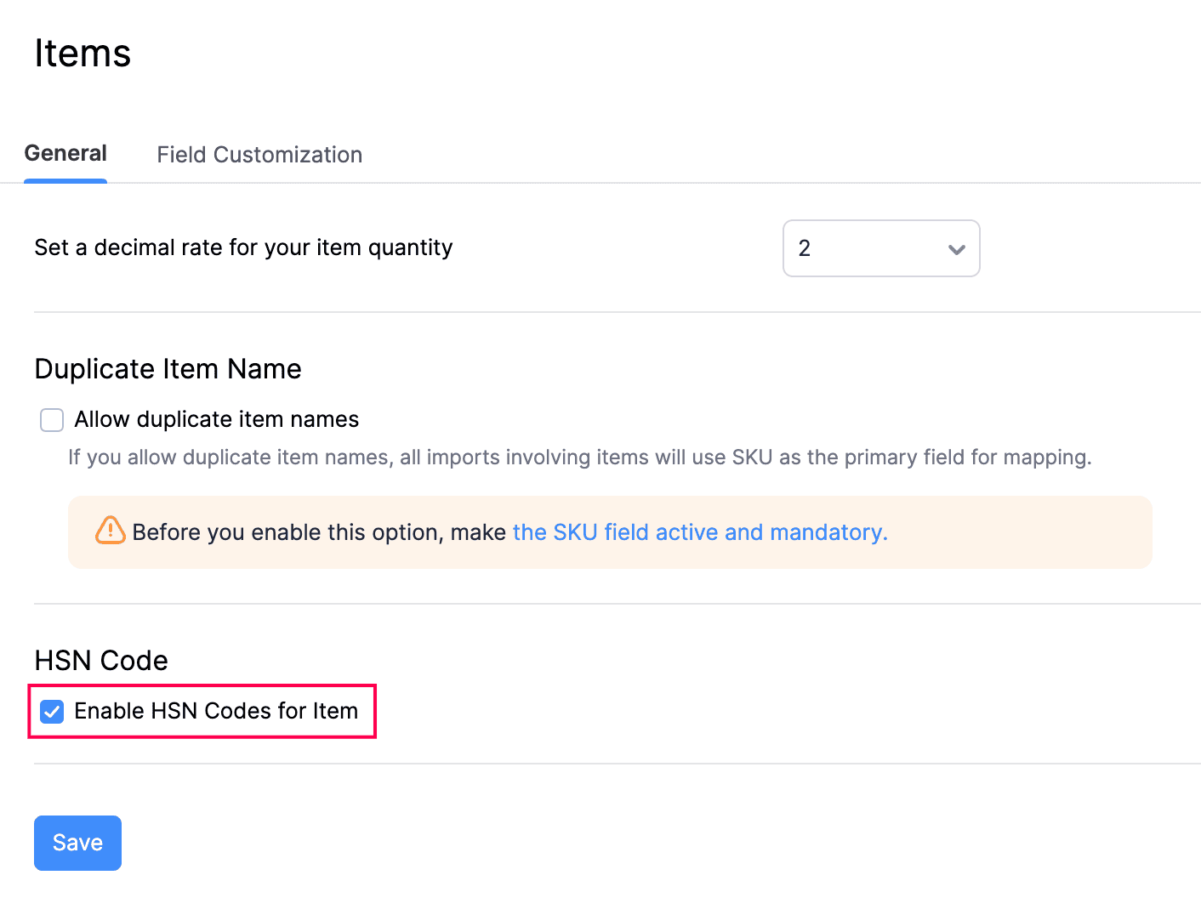
Task: Click the empty checkbox icon beside duplicate item names
Action: 52,419
